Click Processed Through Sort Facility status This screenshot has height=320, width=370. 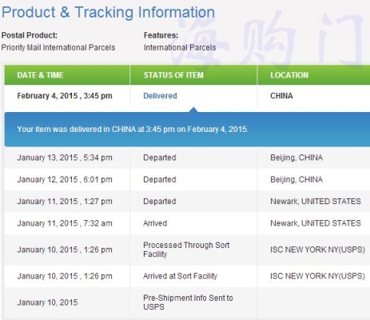pos(186,250)
